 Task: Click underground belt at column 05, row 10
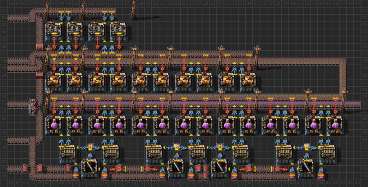40,74
